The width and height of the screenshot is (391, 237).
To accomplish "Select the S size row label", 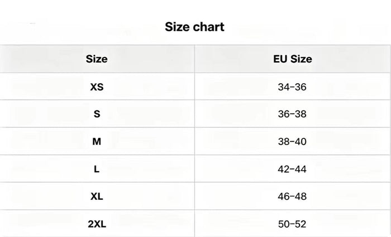I will (x=97, y=114).
